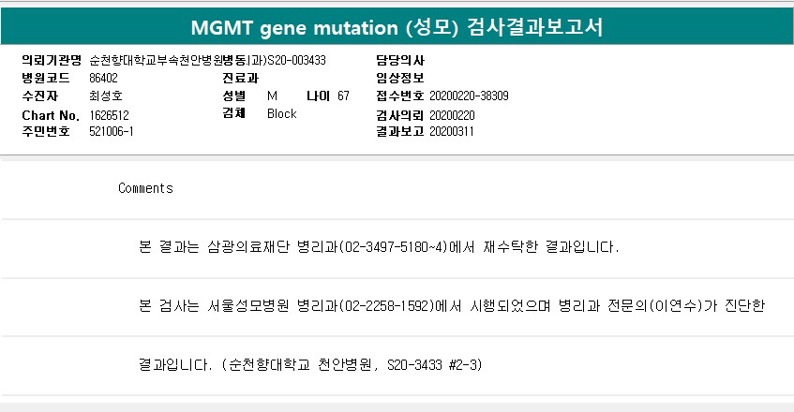Select the resident number 521006-1
Image resolution: width=794 pixels, height=412 pixels.
pyautogui.click(x=112, y=131)
